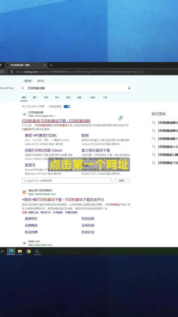
Task: Open the 全网热销 Taobao sublink
Action: 88,225
